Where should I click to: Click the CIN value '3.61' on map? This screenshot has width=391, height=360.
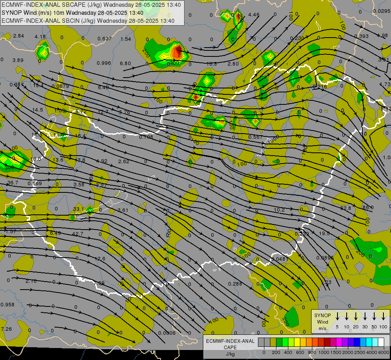click(123, 210)
